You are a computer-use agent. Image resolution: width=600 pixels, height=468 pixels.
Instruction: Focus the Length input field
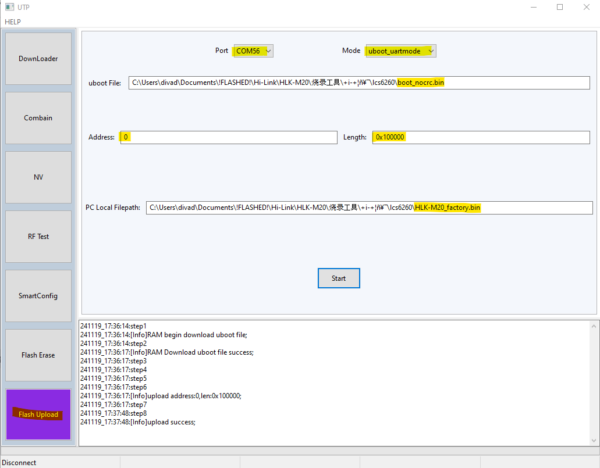tap(481, 137)
